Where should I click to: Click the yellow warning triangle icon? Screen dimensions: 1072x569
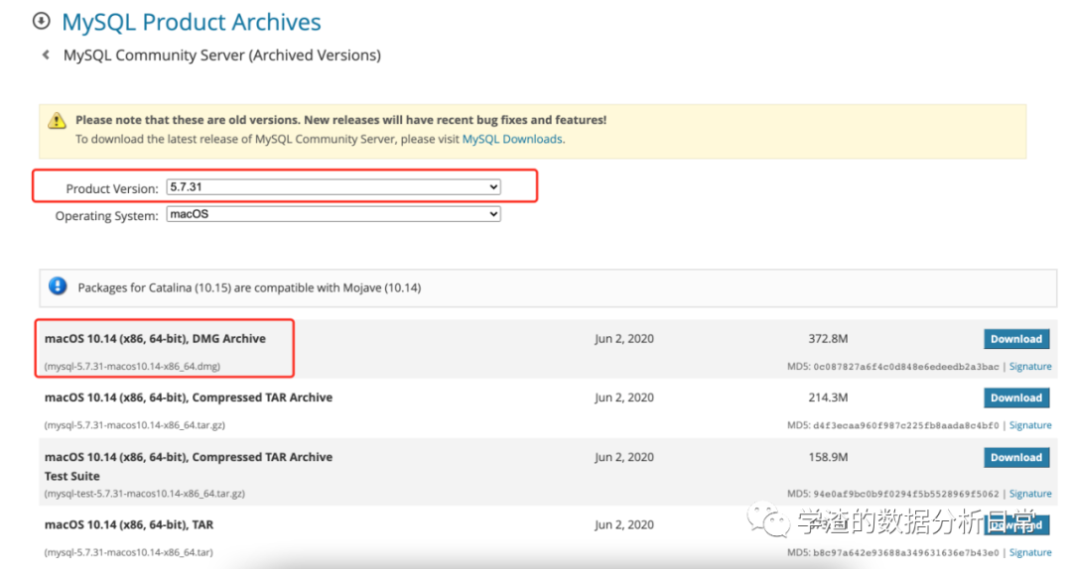[57, 121]
